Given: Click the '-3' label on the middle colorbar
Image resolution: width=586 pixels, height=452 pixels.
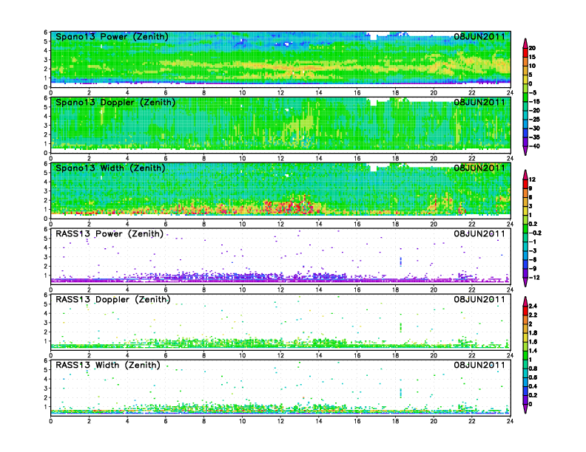Looking at the screenshot, I should click(x=533, y=251).
